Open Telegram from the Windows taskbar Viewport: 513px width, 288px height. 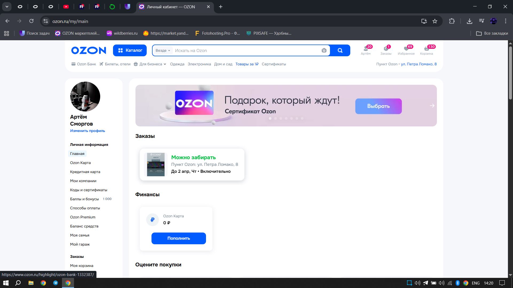[56, 283]
